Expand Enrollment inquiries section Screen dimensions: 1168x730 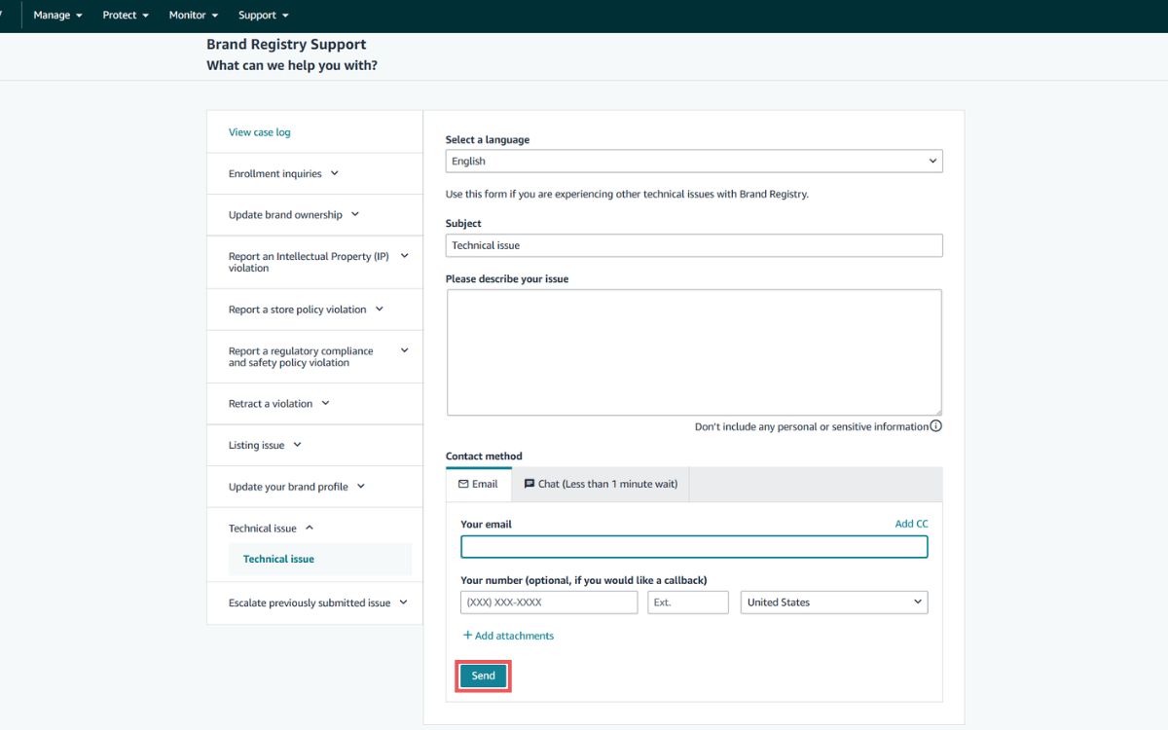pos(314,173)
